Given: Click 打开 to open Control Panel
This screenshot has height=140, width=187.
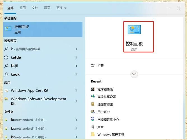Looking at the screenshot, I should click(x=100, y=66).
